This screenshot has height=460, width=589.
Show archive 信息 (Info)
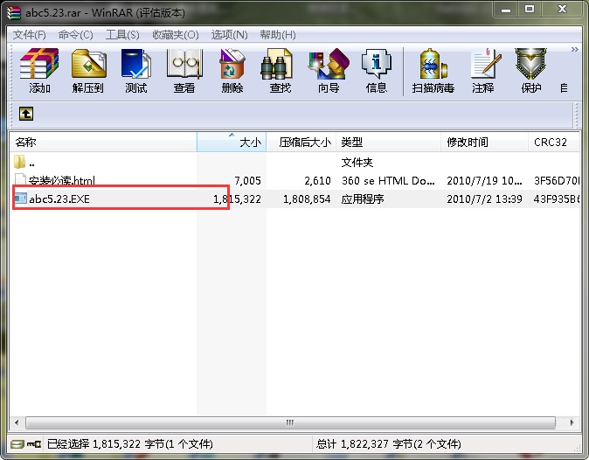377,70
